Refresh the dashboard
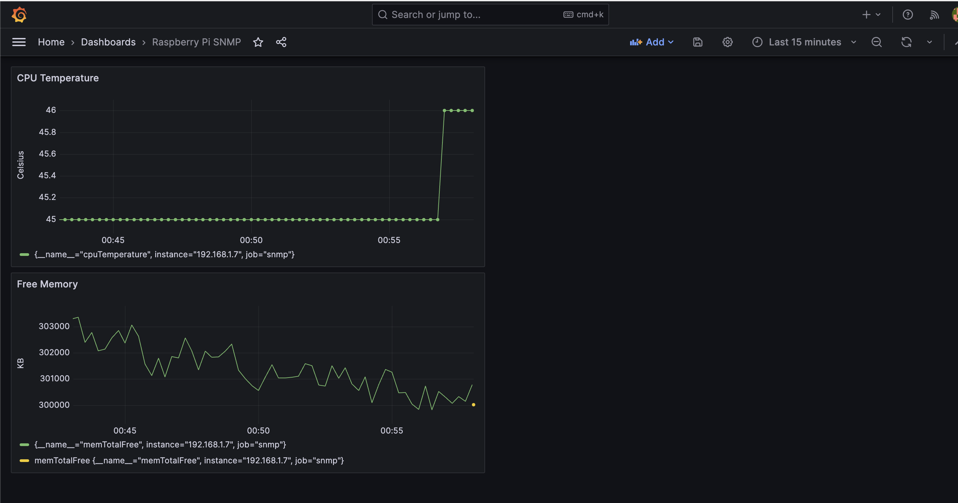The width and height of the screenshot is (958, 503). [x=906, y=42]
